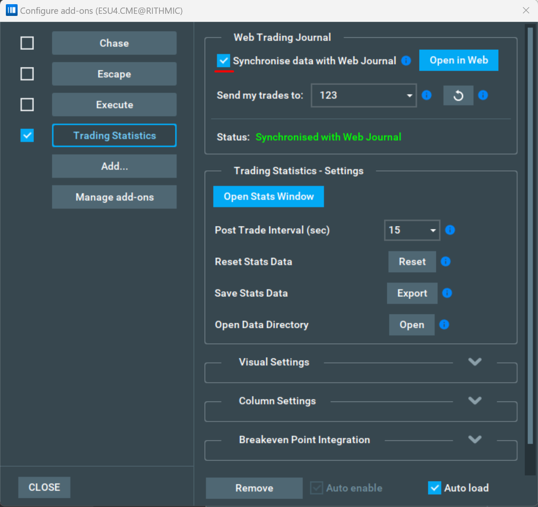The image size is (538, 507).
Task: Click info icon for Post Trade Interval
Action: pyautogui.click(x=450, y=230)
